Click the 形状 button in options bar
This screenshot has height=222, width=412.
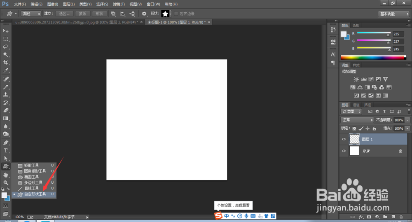(99, 14)
